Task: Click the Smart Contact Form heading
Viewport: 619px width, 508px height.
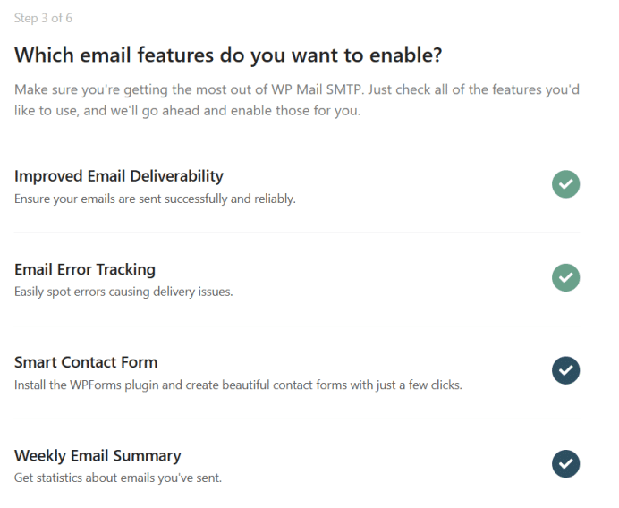Action: 86,362
